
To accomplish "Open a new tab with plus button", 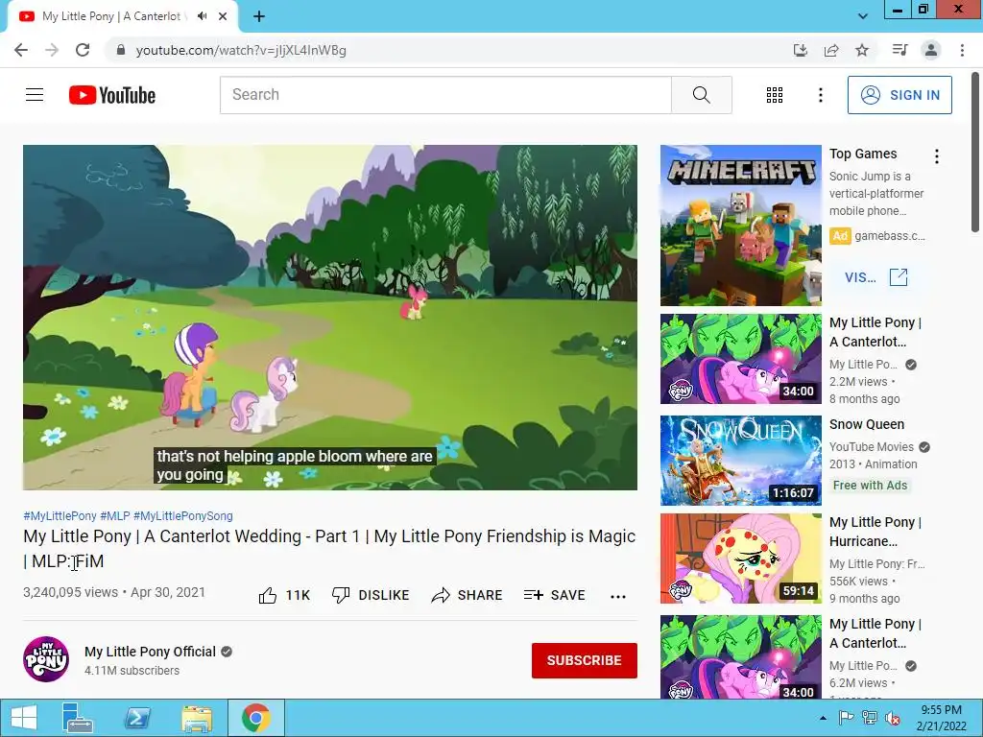I will click(x=259, y=16).
